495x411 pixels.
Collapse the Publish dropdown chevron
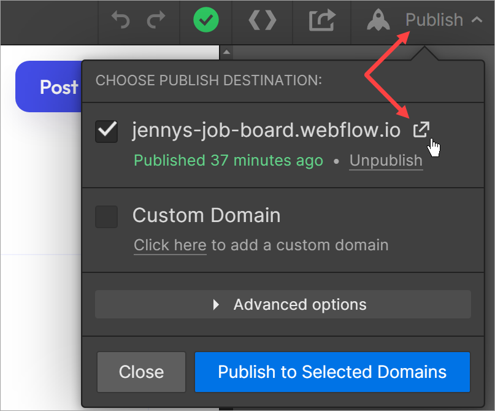click(x=477, y=20)
